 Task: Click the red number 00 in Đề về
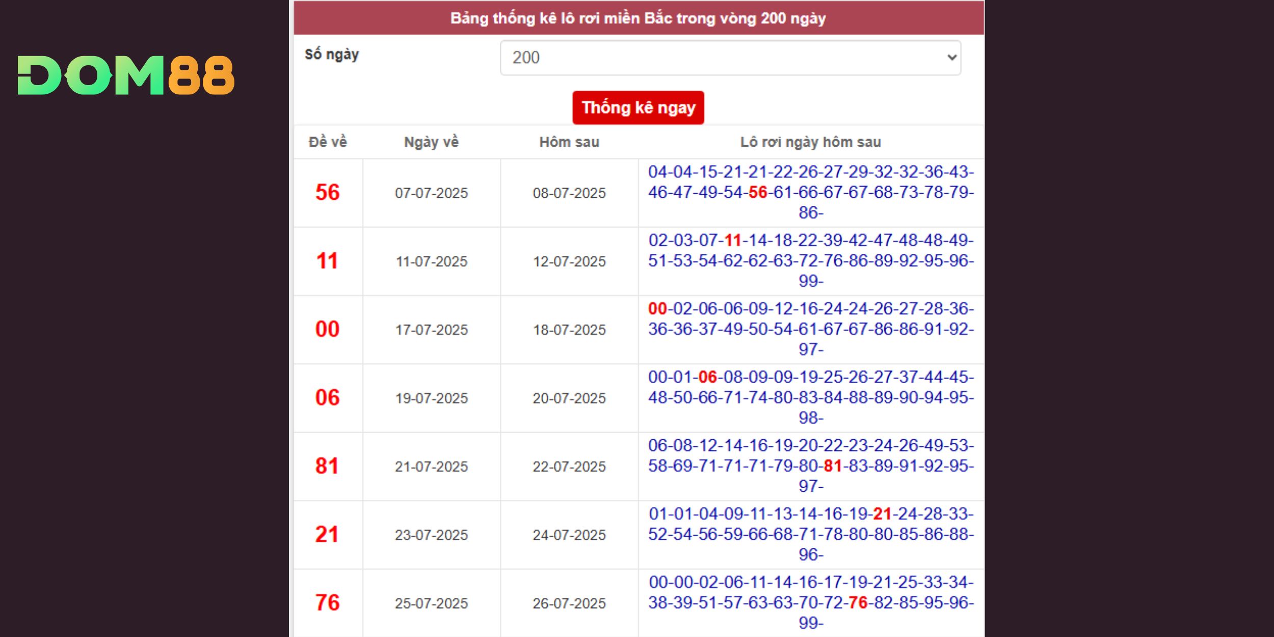tap(327, 329)
